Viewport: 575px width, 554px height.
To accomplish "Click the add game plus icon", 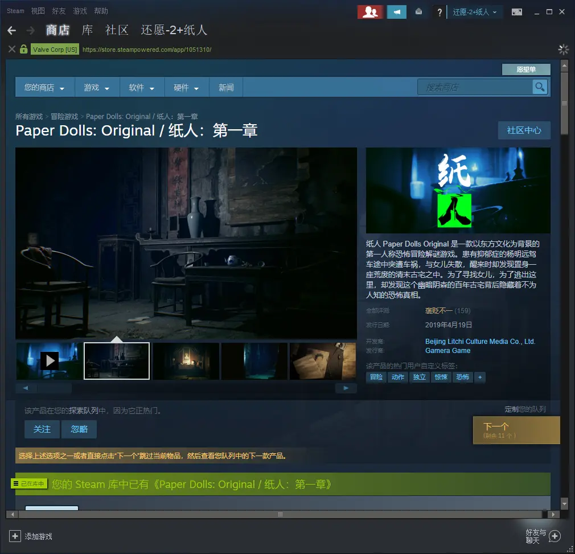I will pos(15,536).
